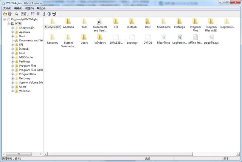Image resolution: width=242 pixels, height=162 pixels.
Task: Select NTFS in the tree
Action: click(19, 23)
